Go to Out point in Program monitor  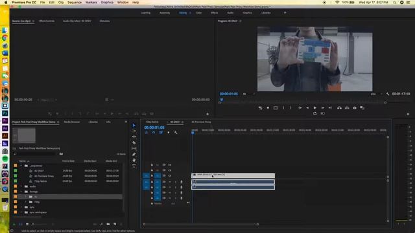pyautogui.click(x=330, y=108)
